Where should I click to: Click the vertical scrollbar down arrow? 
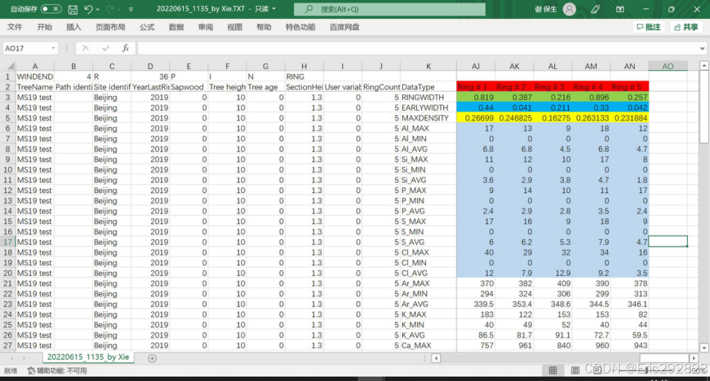[x=704, y=348]
